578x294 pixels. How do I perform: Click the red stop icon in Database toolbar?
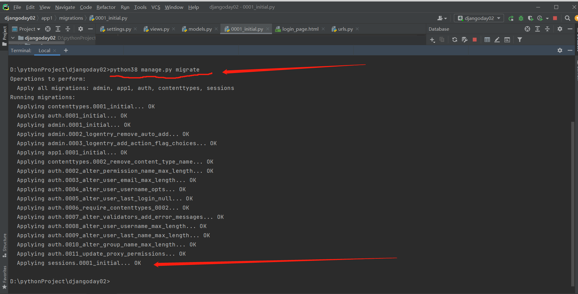(475, 40)
